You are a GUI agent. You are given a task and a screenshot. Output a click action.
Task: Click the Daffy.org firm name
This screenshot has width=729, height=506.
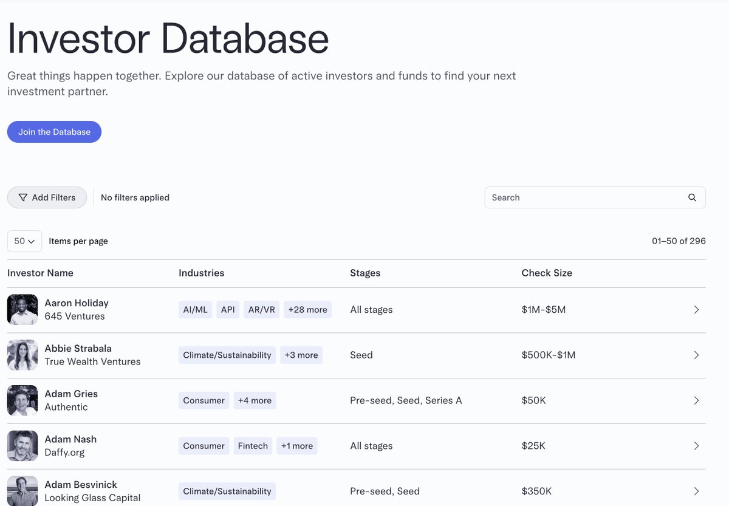[x=64, y=453]
